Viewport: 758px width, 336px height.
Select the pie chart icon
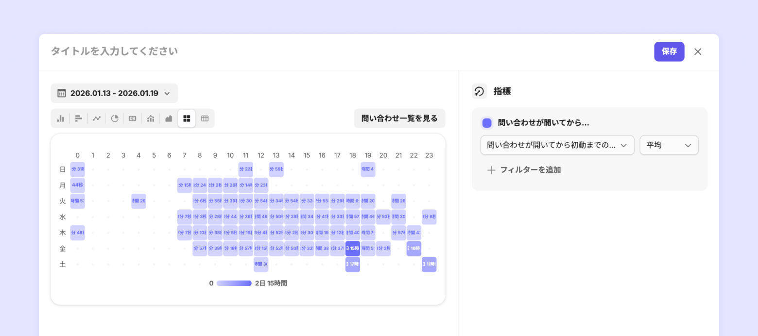click(x=115, y=118)
